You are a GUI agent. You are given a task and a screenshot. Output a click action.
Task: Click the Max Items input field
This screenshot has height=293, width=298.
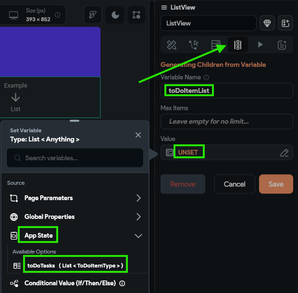[x=227, y=121]
